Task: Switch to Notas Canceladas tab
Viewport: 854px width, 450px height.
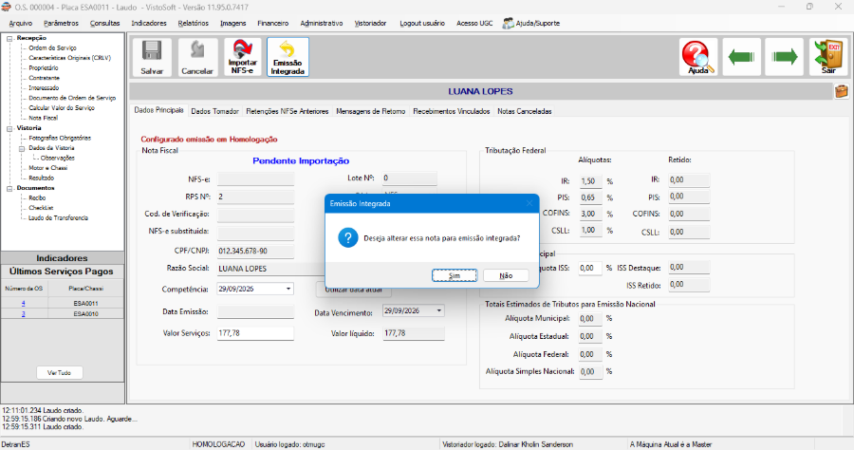Action: [525, 111]
